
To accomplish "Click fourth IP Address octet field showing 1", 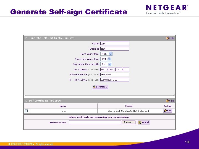I will 126,70.
